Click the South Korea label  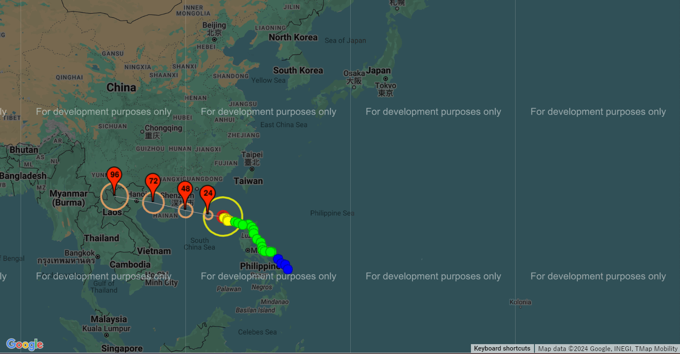pyautogui.click(x=298, y=70)
